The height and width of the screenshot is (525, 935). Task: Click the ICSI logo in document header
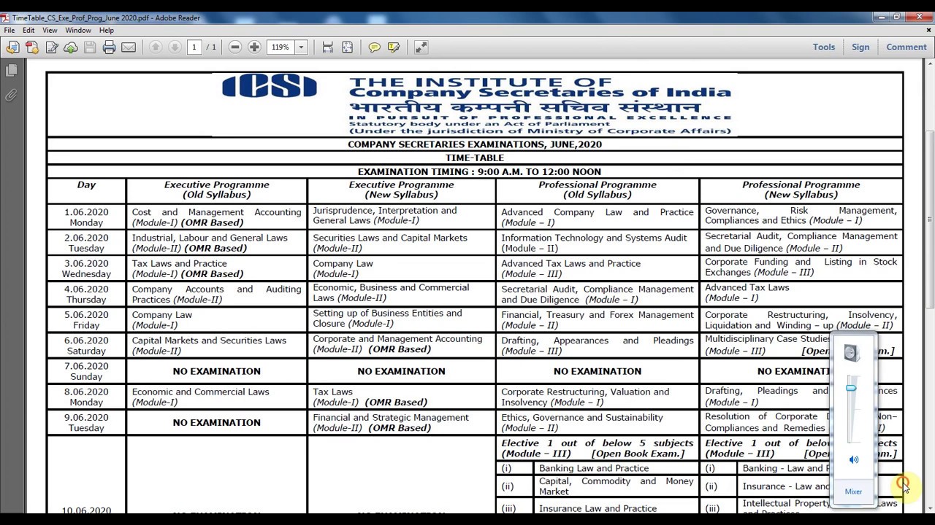(270, 87)
